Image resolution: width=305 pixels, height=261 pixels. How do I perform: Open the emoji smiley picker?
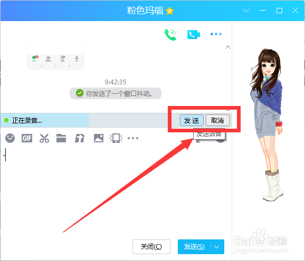point(10,138)
